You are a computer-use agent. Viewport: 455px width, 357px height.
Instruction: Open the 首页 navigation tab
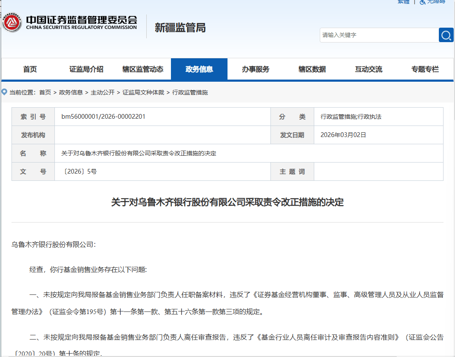click(x=30, y=69)
